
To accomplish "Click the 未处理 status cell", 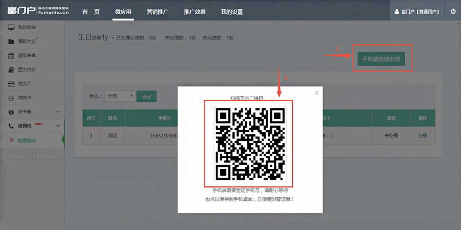I will (x=391, y=136).
